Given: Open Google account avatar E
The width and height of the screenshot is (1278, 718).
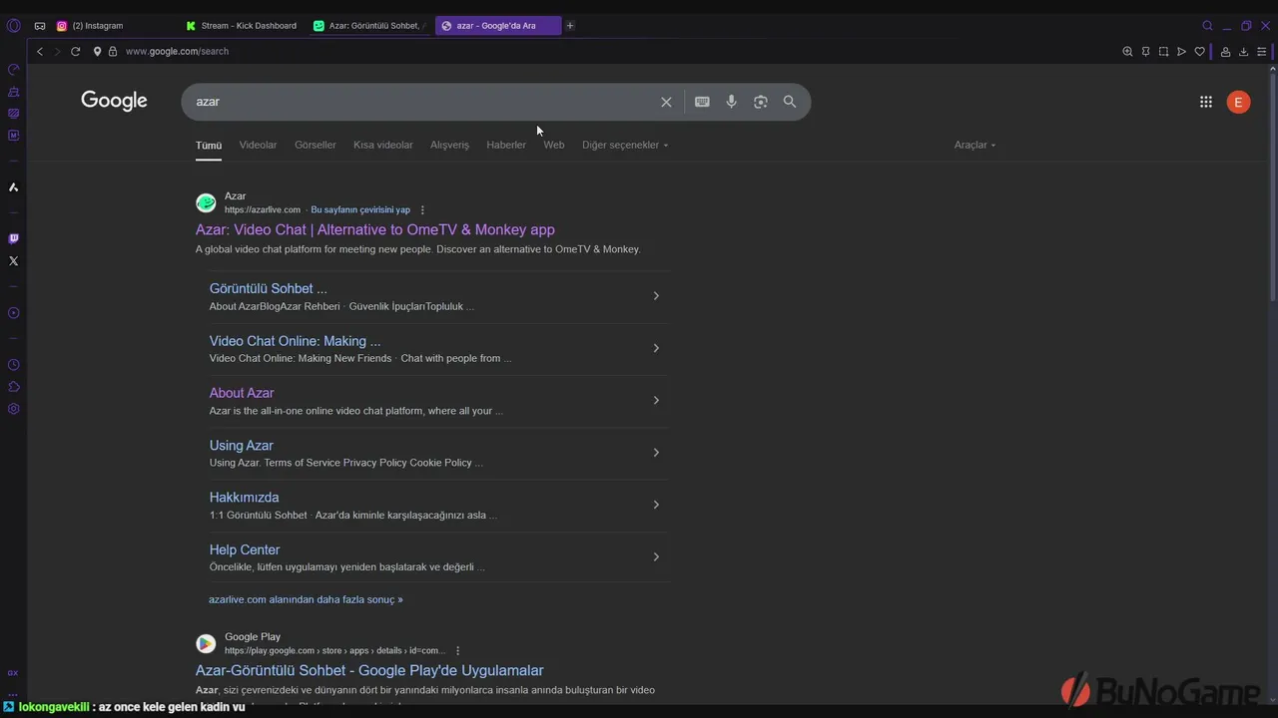Looking at the screenshot, I should (1238, 102).
